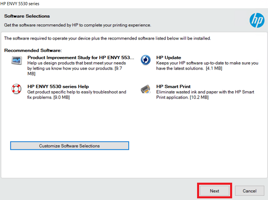
Task: Select the HP ENVY 5530 series Help title
Action: point(58,87)
